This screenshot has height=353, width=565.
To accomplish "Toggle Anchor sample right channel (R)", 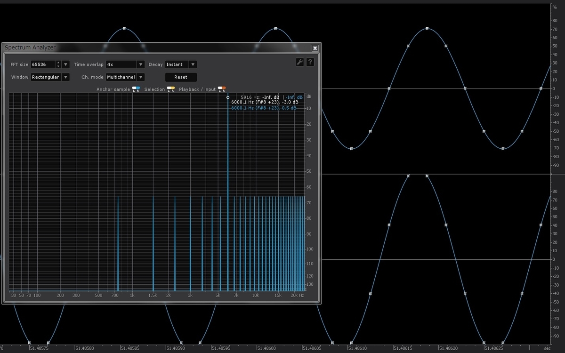I will (138, 89).
